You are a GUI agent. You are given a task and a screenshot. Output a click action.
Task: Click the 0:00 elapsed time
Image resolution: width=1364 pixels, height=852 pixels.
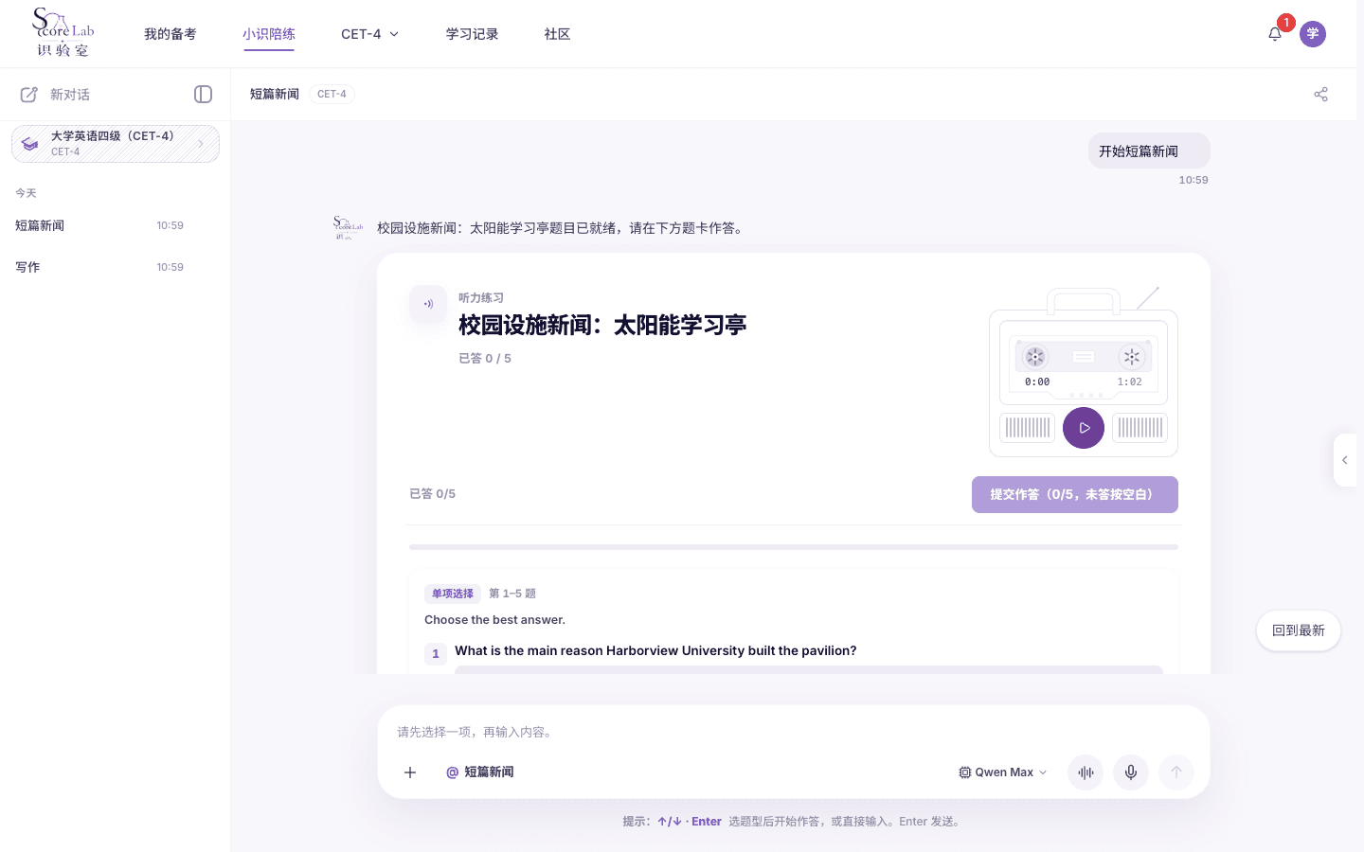[x=1037, y=382]
